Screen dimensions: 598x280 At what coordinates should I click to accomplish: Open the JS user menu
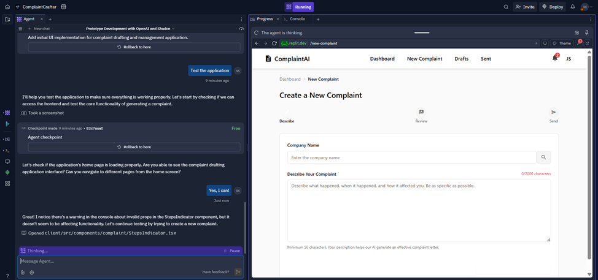[x=569, y=59]
